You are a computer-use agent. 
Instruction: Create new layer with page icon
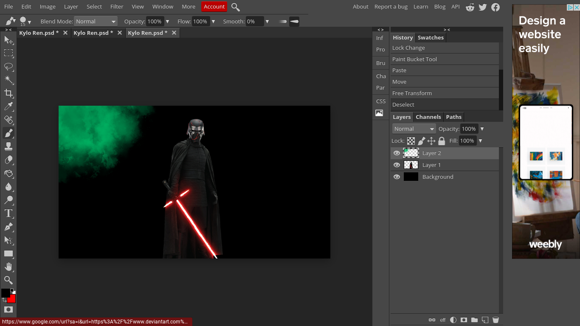click(485, 320)
